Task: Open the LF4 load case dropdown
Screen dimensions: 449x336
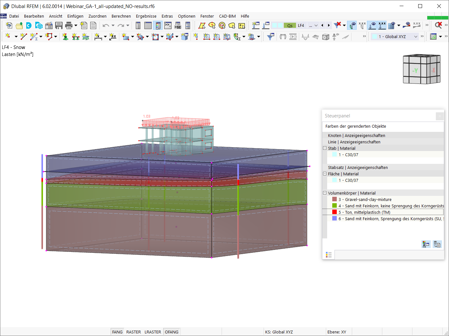Action: 316,26
